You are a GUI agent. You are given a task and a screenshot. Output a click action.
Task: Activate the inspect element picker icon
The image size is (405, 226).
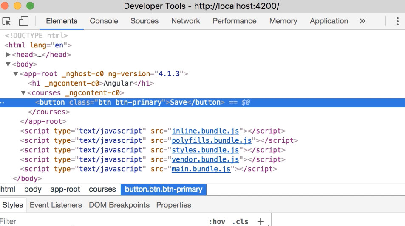click(x=7, y=21)
